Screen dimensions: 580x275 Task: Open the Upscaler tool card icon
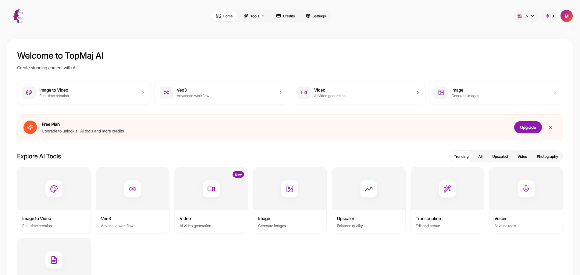(368, 189)
